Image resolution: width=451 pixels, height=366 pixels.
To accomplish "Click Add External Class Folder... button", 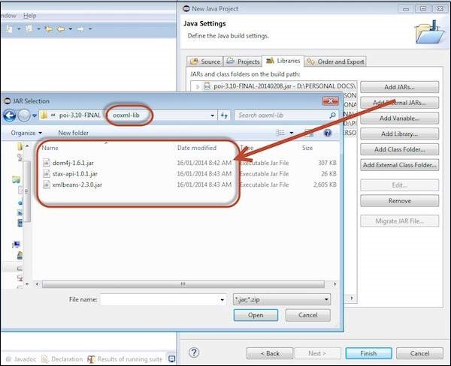I will [400, 165].
